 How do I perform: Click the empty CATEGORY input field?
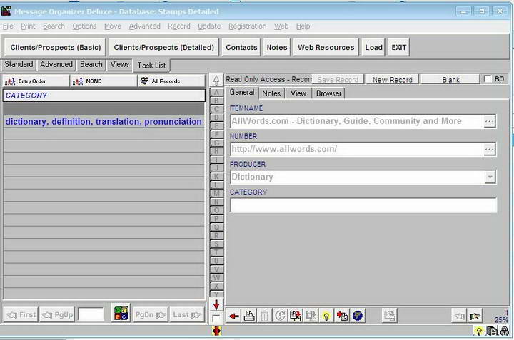tap(363, 205)
